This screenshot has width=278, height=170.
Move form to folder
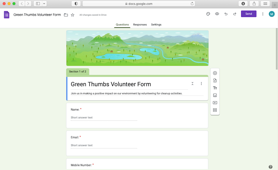coord(66,15)
